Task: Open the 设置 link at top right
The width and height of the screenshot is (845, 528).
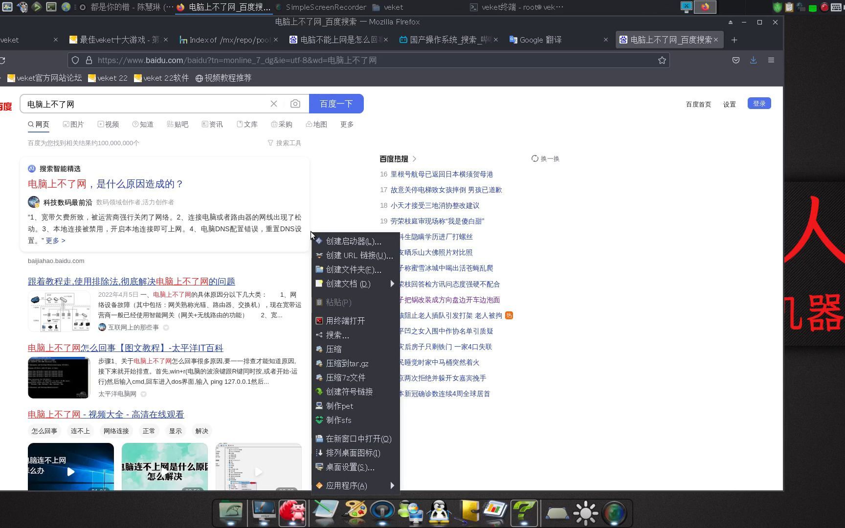Action: click(730, 104)
